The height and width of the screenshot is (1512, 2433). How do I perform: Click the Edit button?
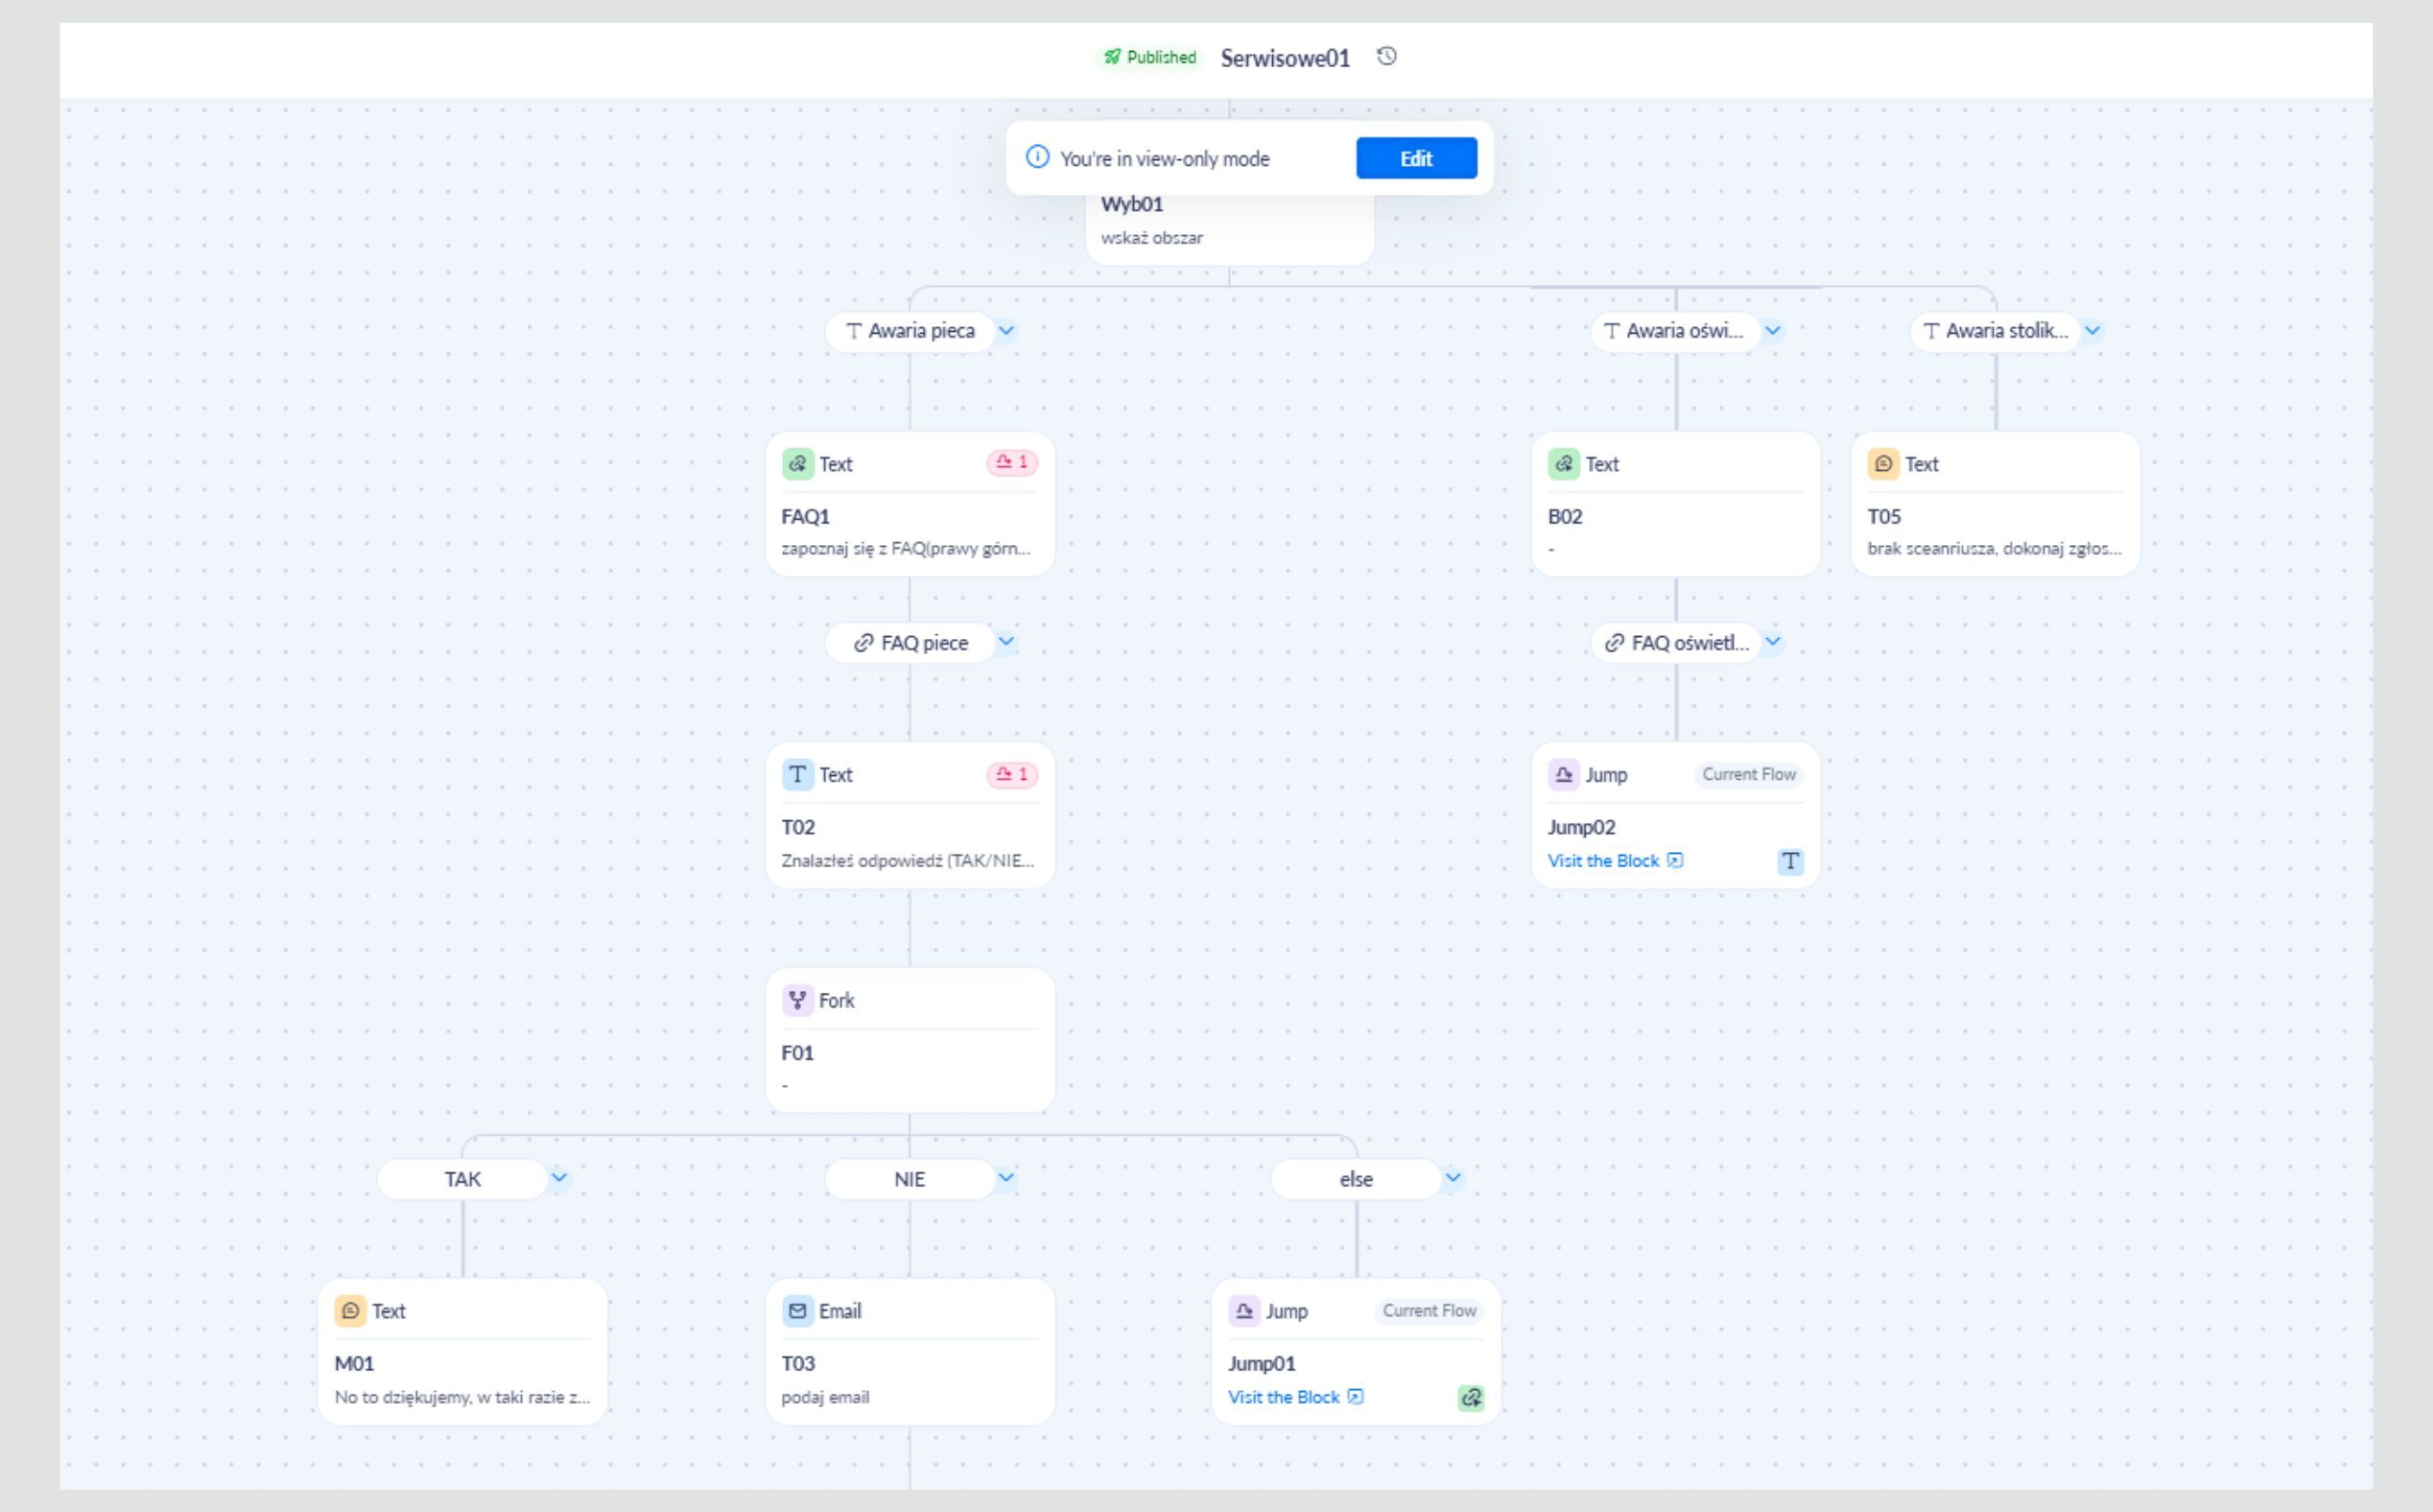tap(1416, 158)
